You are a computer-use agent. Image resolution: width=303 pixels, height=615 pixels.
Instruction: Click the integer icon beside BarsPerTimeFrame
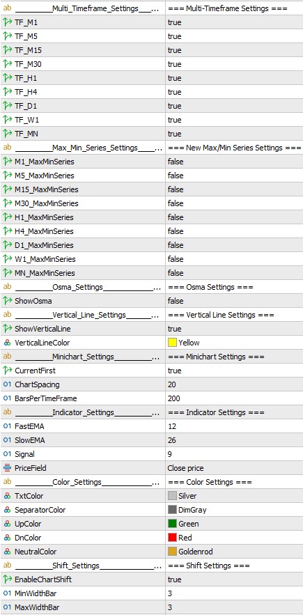[x=7, y=398]
